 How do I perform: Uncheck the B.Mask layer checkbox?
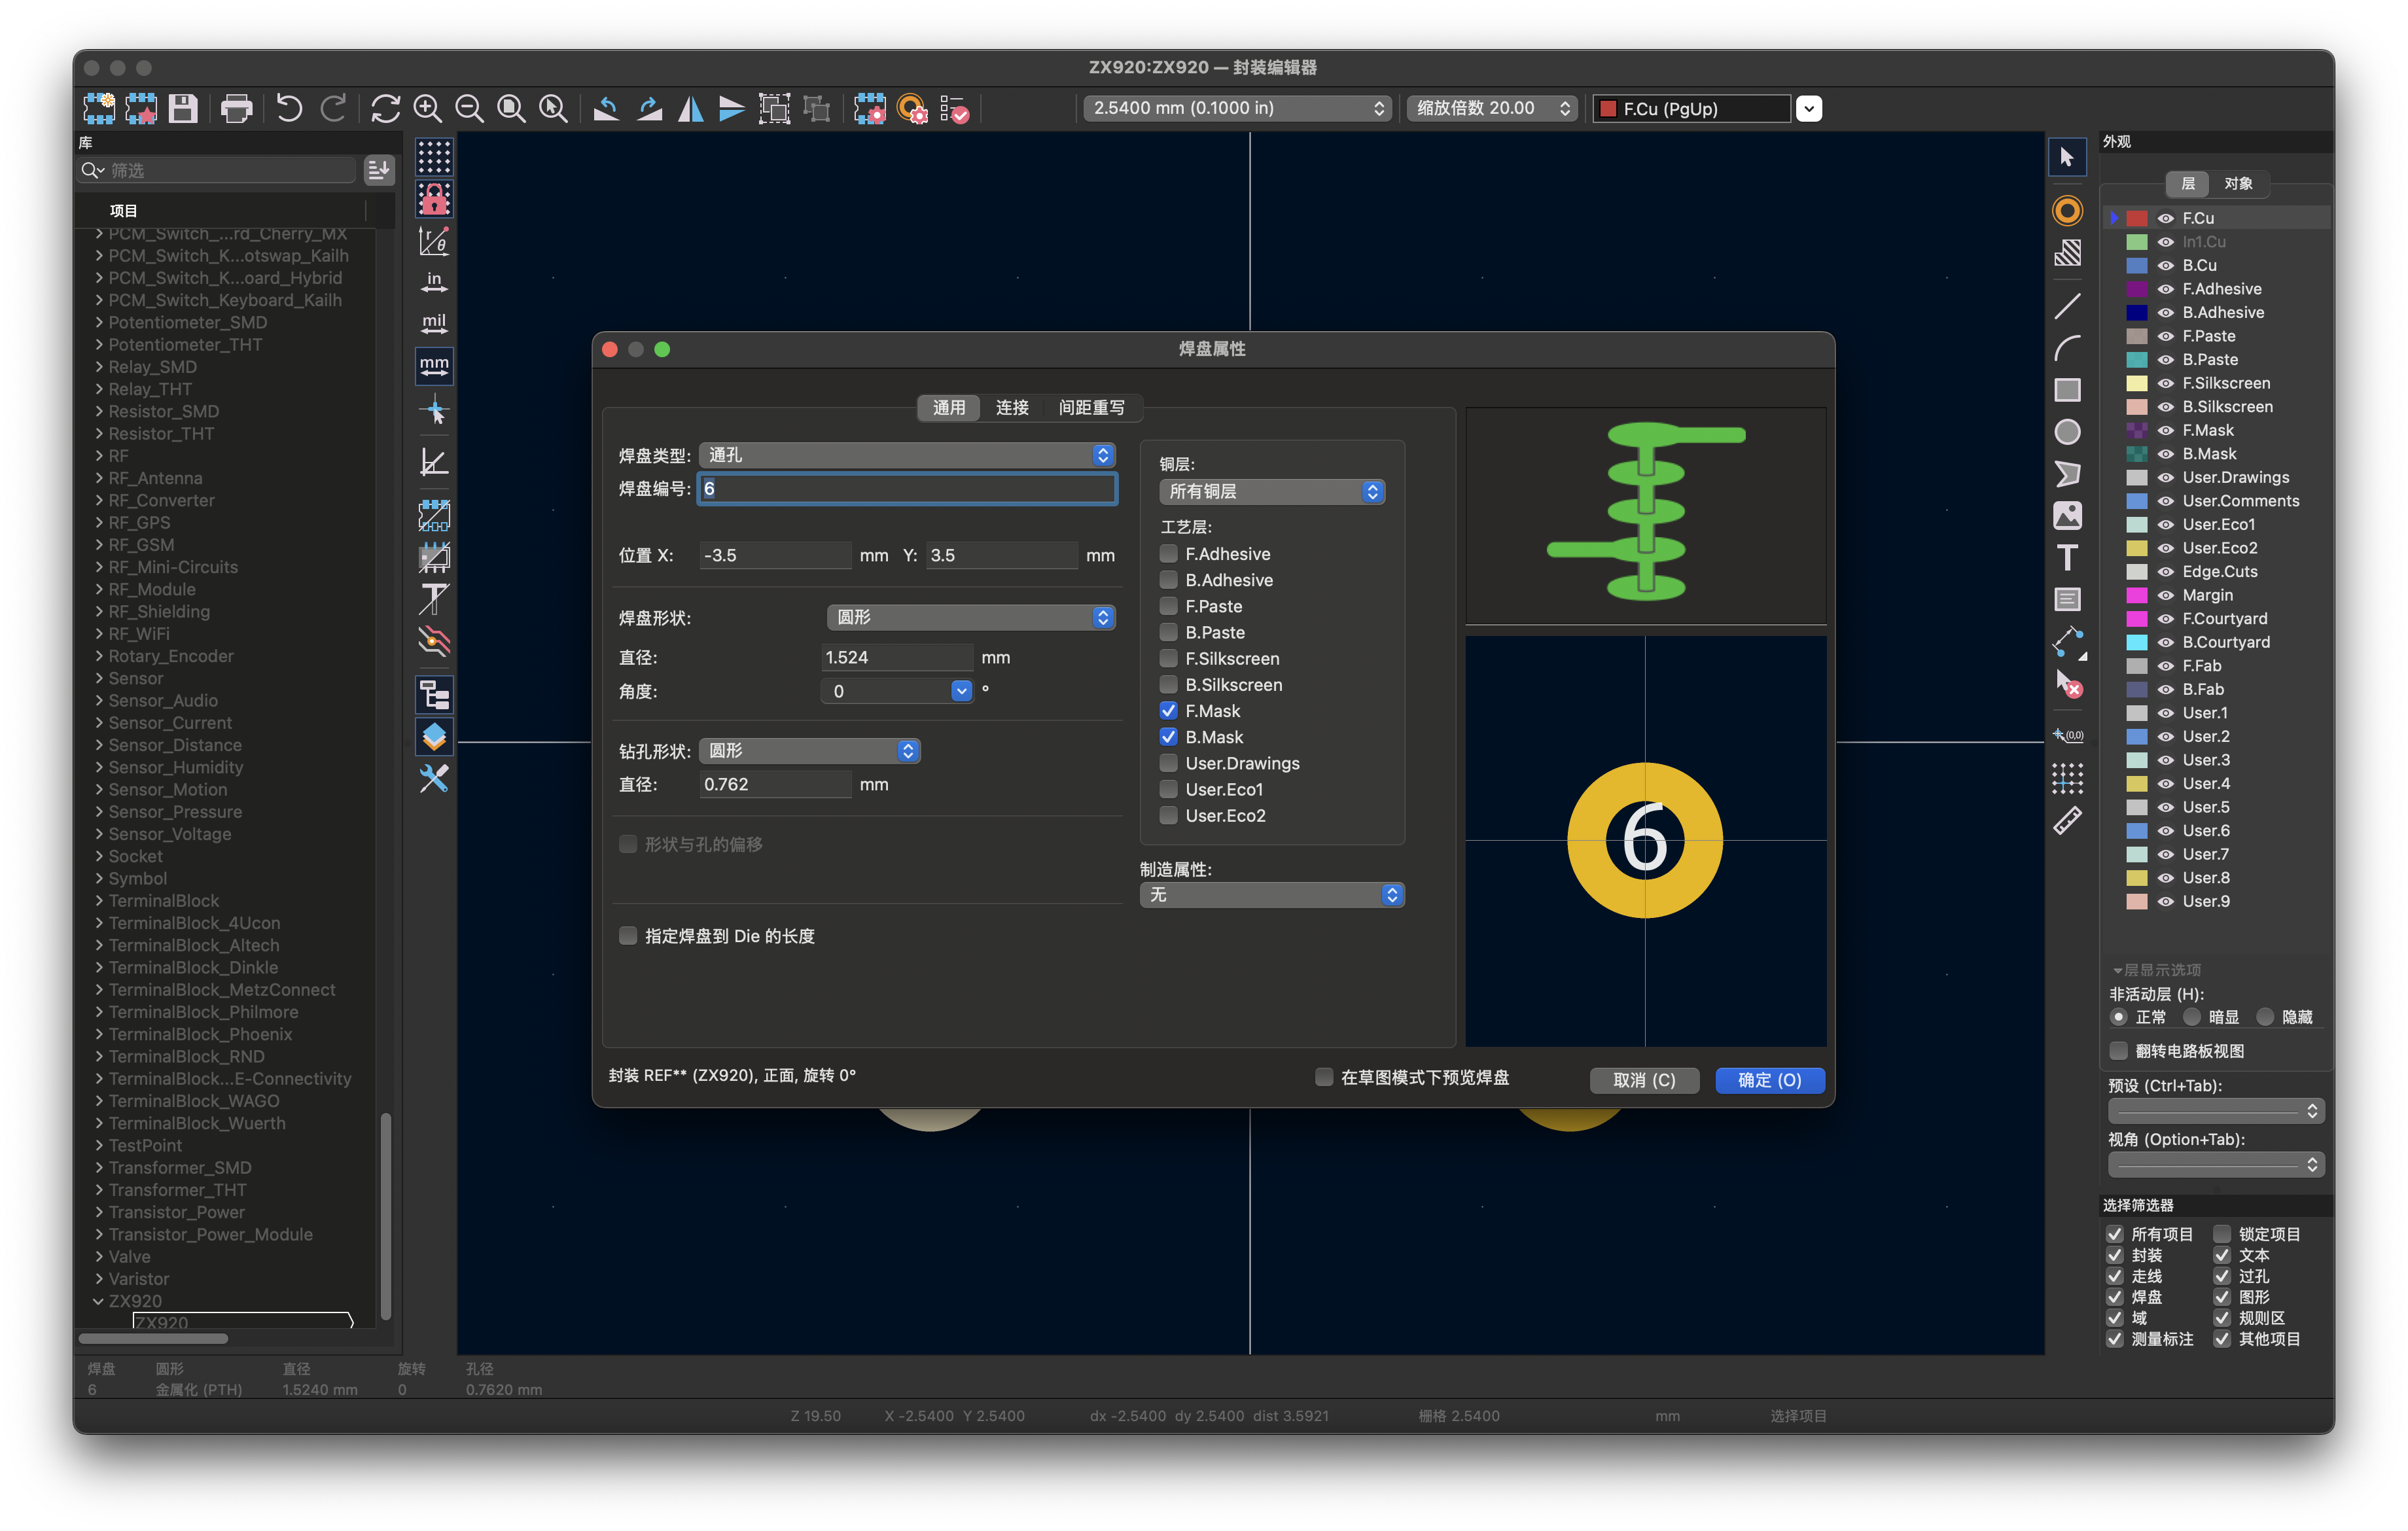click(x=1168, y=737)
